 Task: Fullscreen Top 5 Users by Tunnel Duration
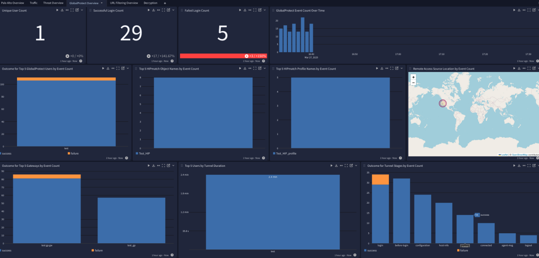point(346,165)
